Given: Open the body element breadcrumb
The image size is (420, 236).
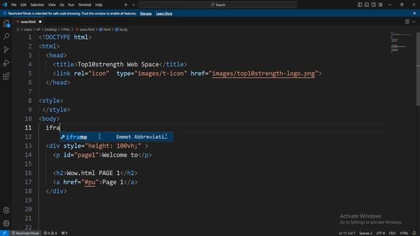Looking at the screenshot, I should pyautogui.click(x=121, y=29).
